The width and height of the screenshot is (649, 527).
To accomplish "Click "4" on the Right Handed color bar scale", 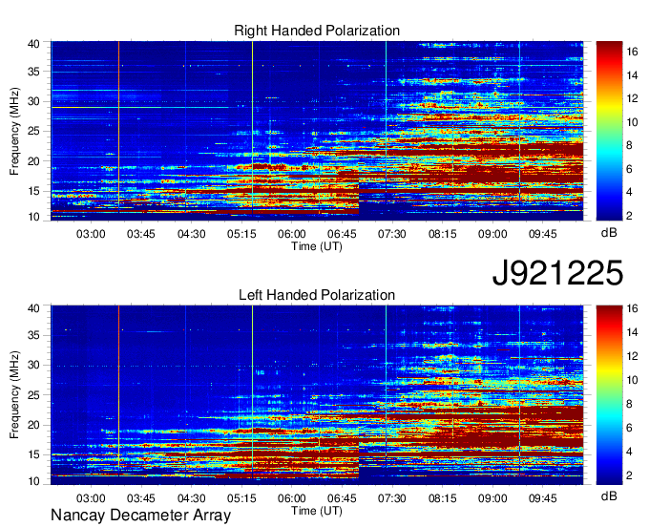I will pos(629,192).
